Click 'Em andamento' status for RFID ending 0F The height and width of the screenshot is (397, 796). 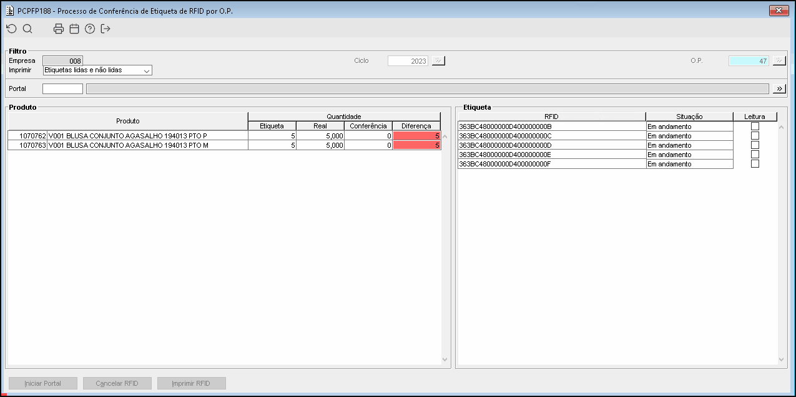[x=690, y=164]
